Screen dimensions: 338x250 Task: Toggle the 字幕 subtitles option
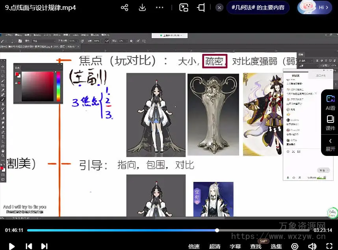pos(235,246)
